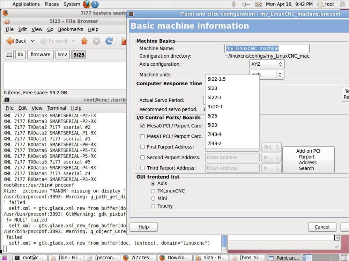Click the mail envelope tray icon

click(258, 4)
